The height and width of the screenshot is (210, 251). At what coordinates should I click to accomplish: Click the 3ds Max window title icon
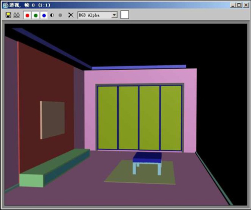click(x=6, y=5)
